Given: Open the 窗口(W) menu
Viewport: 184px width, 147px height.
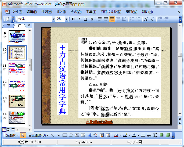Looking at the screenshot, I should click(x=131, y=12).
